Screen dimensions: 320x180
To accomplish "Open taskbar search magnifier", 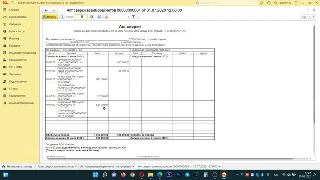I will coord(105,175).
